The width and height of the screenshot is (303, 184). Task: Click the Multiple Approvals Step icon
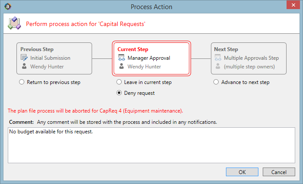[x=218, y=58]
